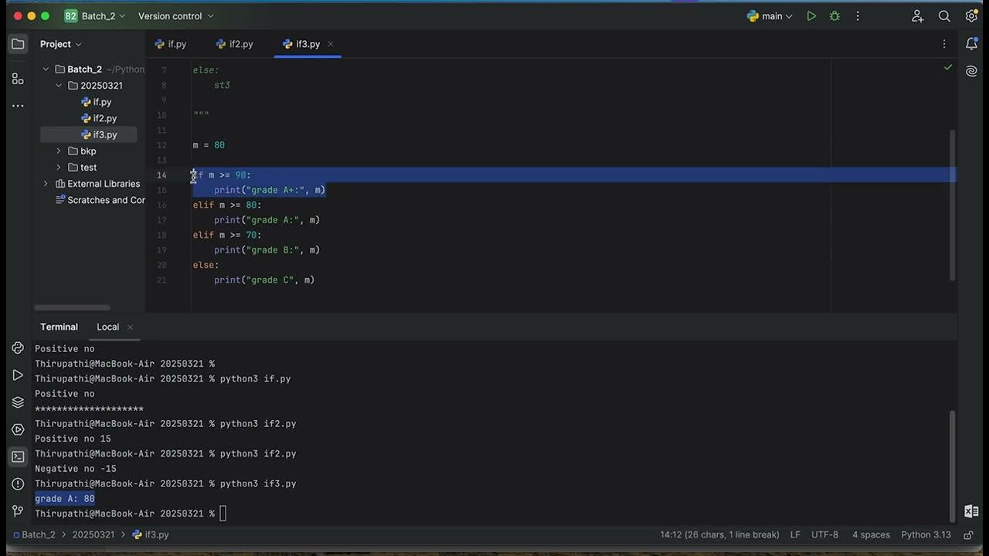Screen dimensions: 989x556
Task: Open if.py in project tree
Action: click(96, 102)
